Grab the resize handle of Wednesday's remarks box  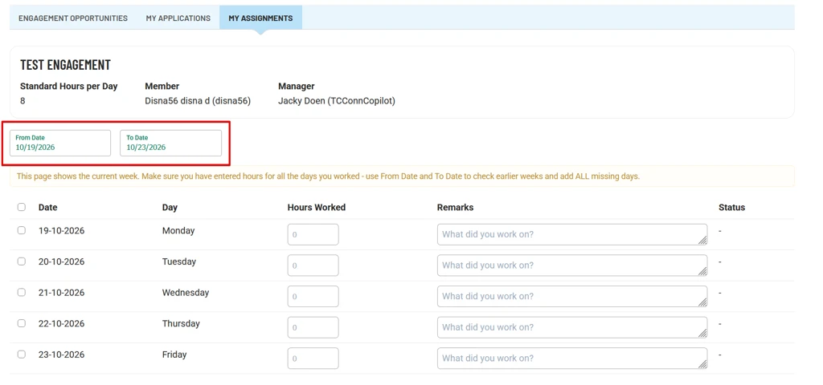click(x=702, y=302)
